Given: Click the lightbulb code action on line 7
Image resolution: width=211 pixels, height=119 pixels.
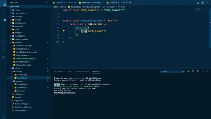Looking at the screenshot, I should click(64, 31).
